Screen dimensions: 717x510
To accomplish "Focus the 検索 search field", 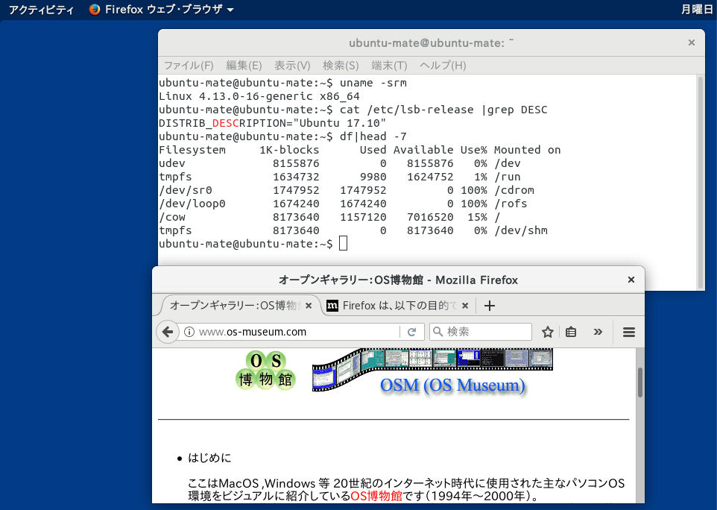I will pos(481,332).
